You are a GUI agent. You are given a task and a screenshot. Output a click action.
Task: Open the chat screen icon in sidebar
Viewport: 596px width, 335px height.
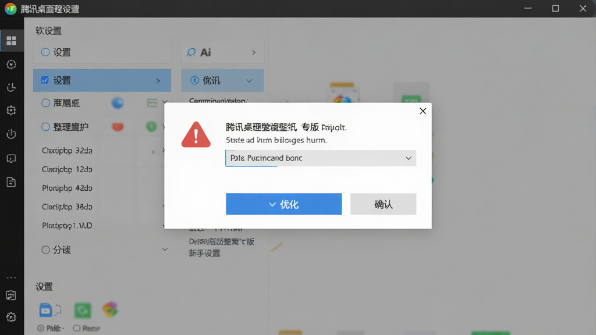(12, 158)
